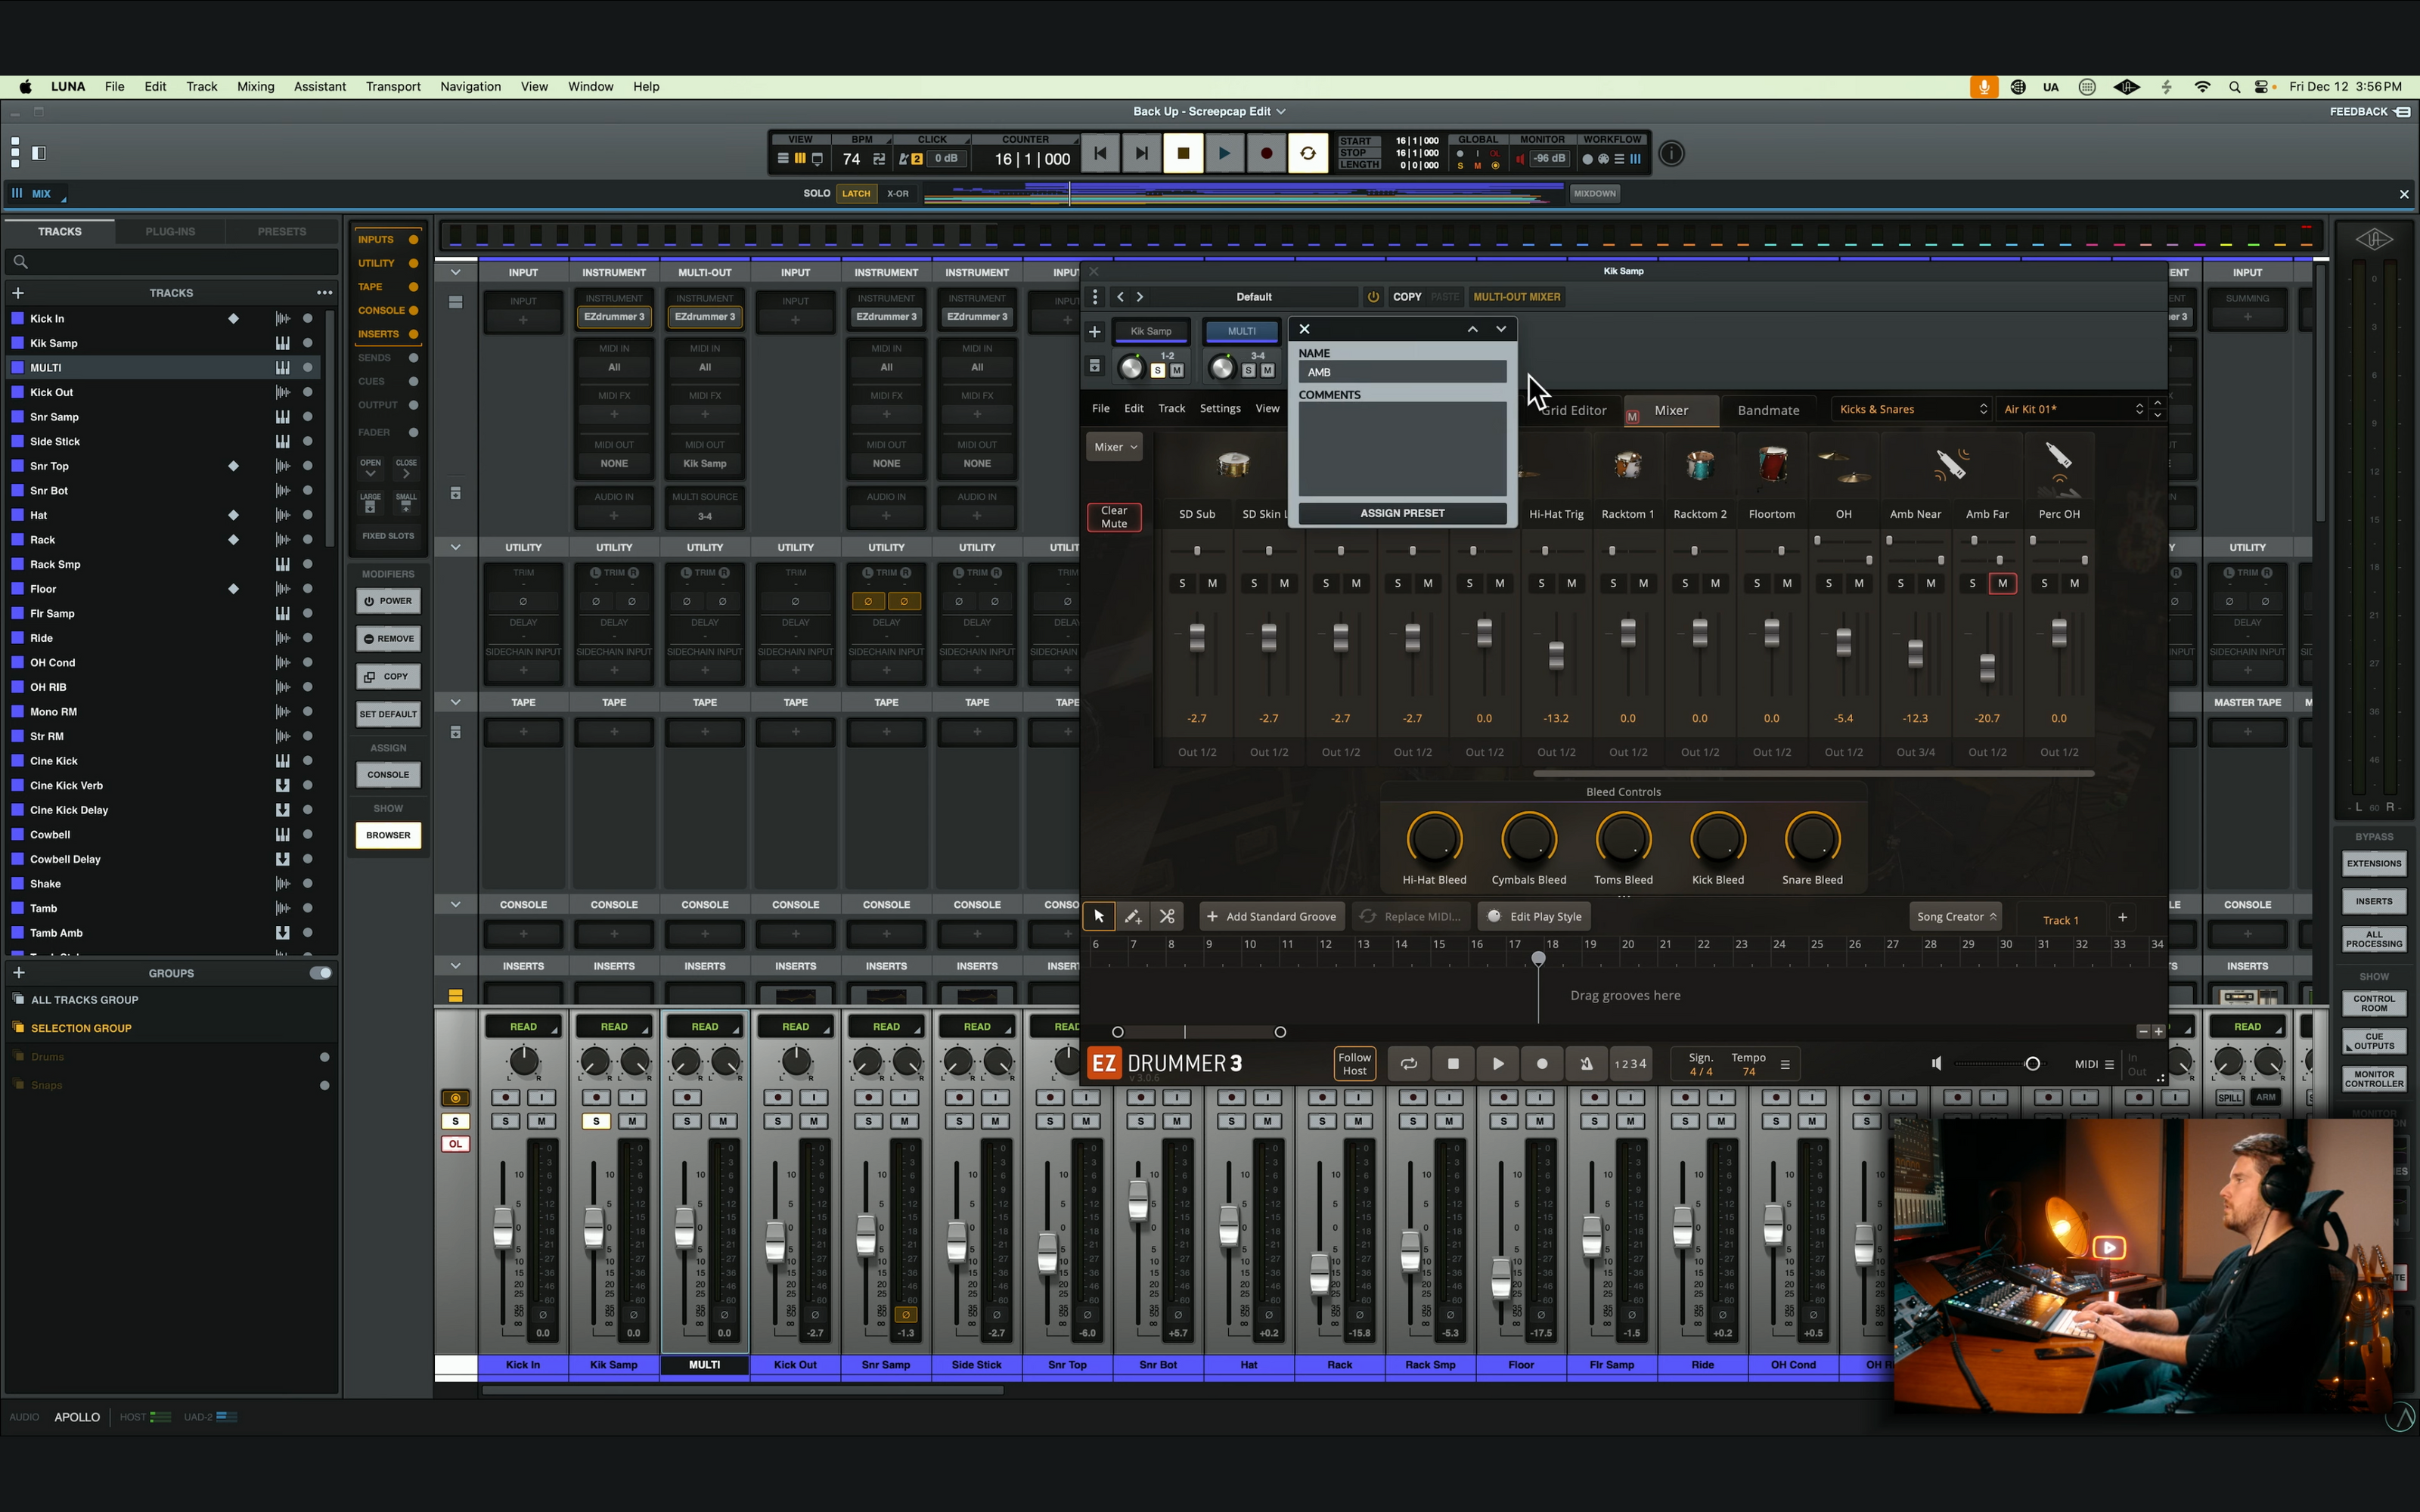This screenshot has width=2420, height=1512.
Task: Select the EZdrummer pencil tool
Action: pos(1132,916)
